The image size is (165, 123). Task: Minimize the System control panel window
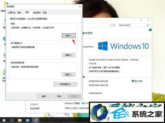(x=134, y=20)
